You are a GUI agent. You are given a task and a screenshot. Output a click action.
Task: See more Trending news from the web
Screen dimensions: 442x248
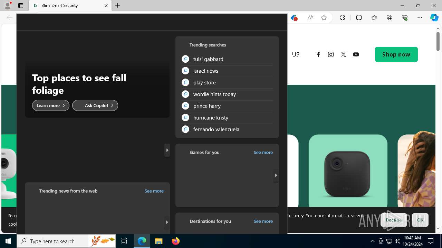[154, 191]
